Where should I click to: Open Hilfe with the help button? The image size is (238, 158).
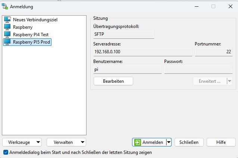[221, 142]
